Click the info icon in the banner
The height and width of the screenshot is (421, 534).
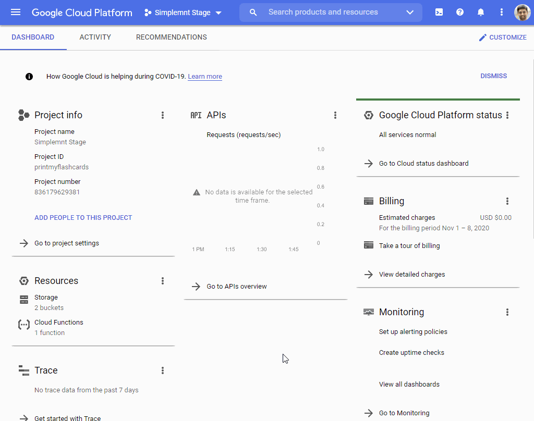(x=29, y=76)
